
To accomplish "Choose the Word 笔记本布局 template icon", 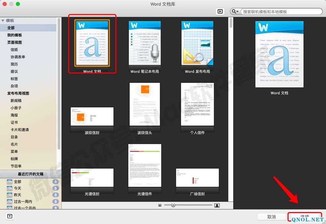I will [144, 43].
